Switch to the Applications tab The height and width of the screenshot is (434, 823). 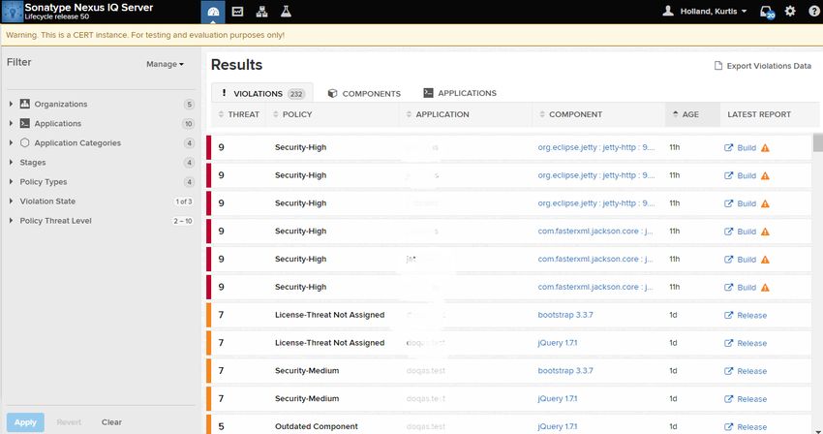460,93
